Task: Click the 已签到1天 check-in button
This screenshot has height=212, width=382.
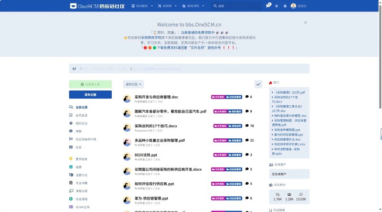Action: [x=90, y=84]
